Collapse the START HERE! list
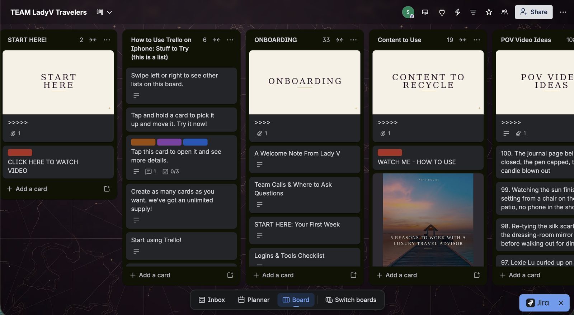This screenshot has height=315, width=574. pyautogui.click(x=93, y=40)
